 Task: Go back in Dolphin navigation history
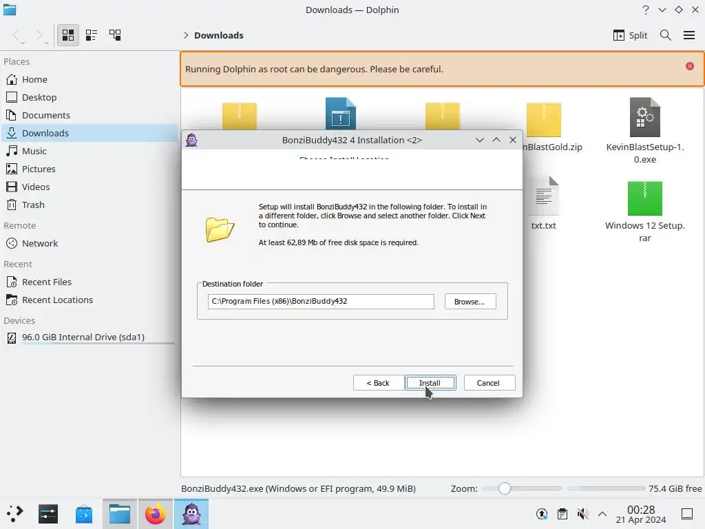pyautogui.click(x=17, y=35)
